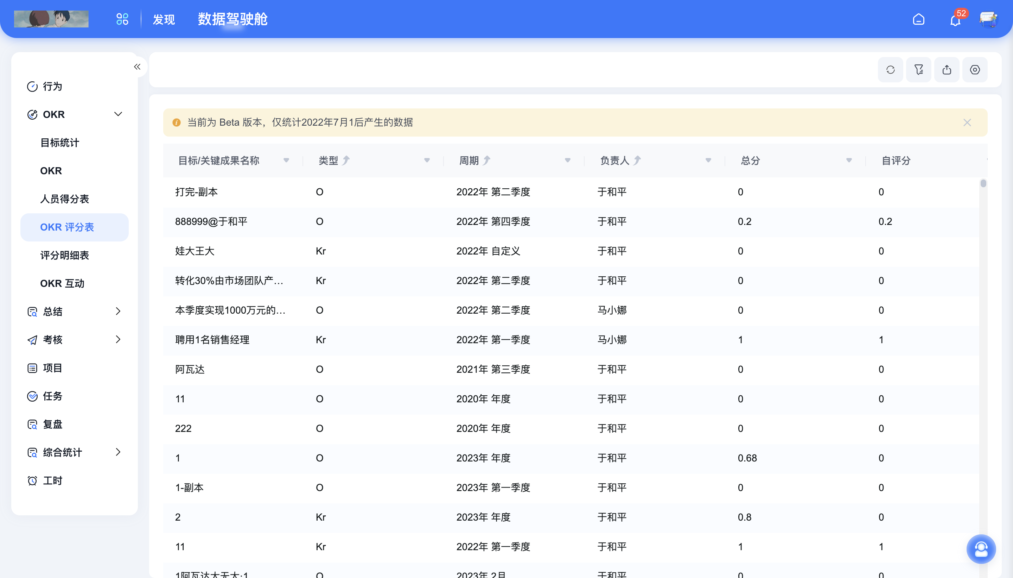Select row 聘用1名销售经理

tap(571, 340)
